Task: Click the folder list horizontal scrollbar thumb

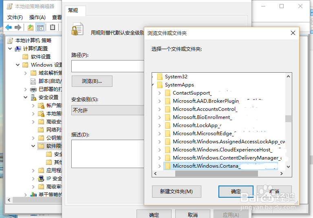Action: click(216, 174)
